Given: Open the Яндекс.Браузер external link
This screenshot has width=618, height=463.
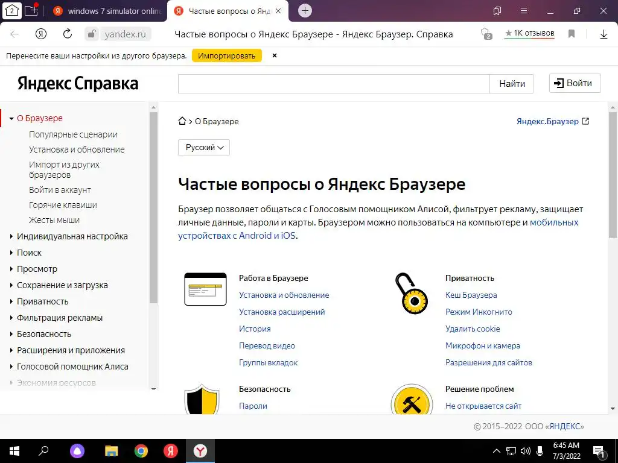Looking at the screenshot, I should point(553,121).
